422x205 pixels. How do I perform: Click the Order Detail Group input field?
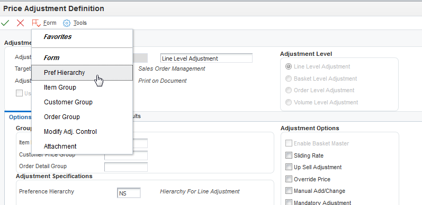126,167
